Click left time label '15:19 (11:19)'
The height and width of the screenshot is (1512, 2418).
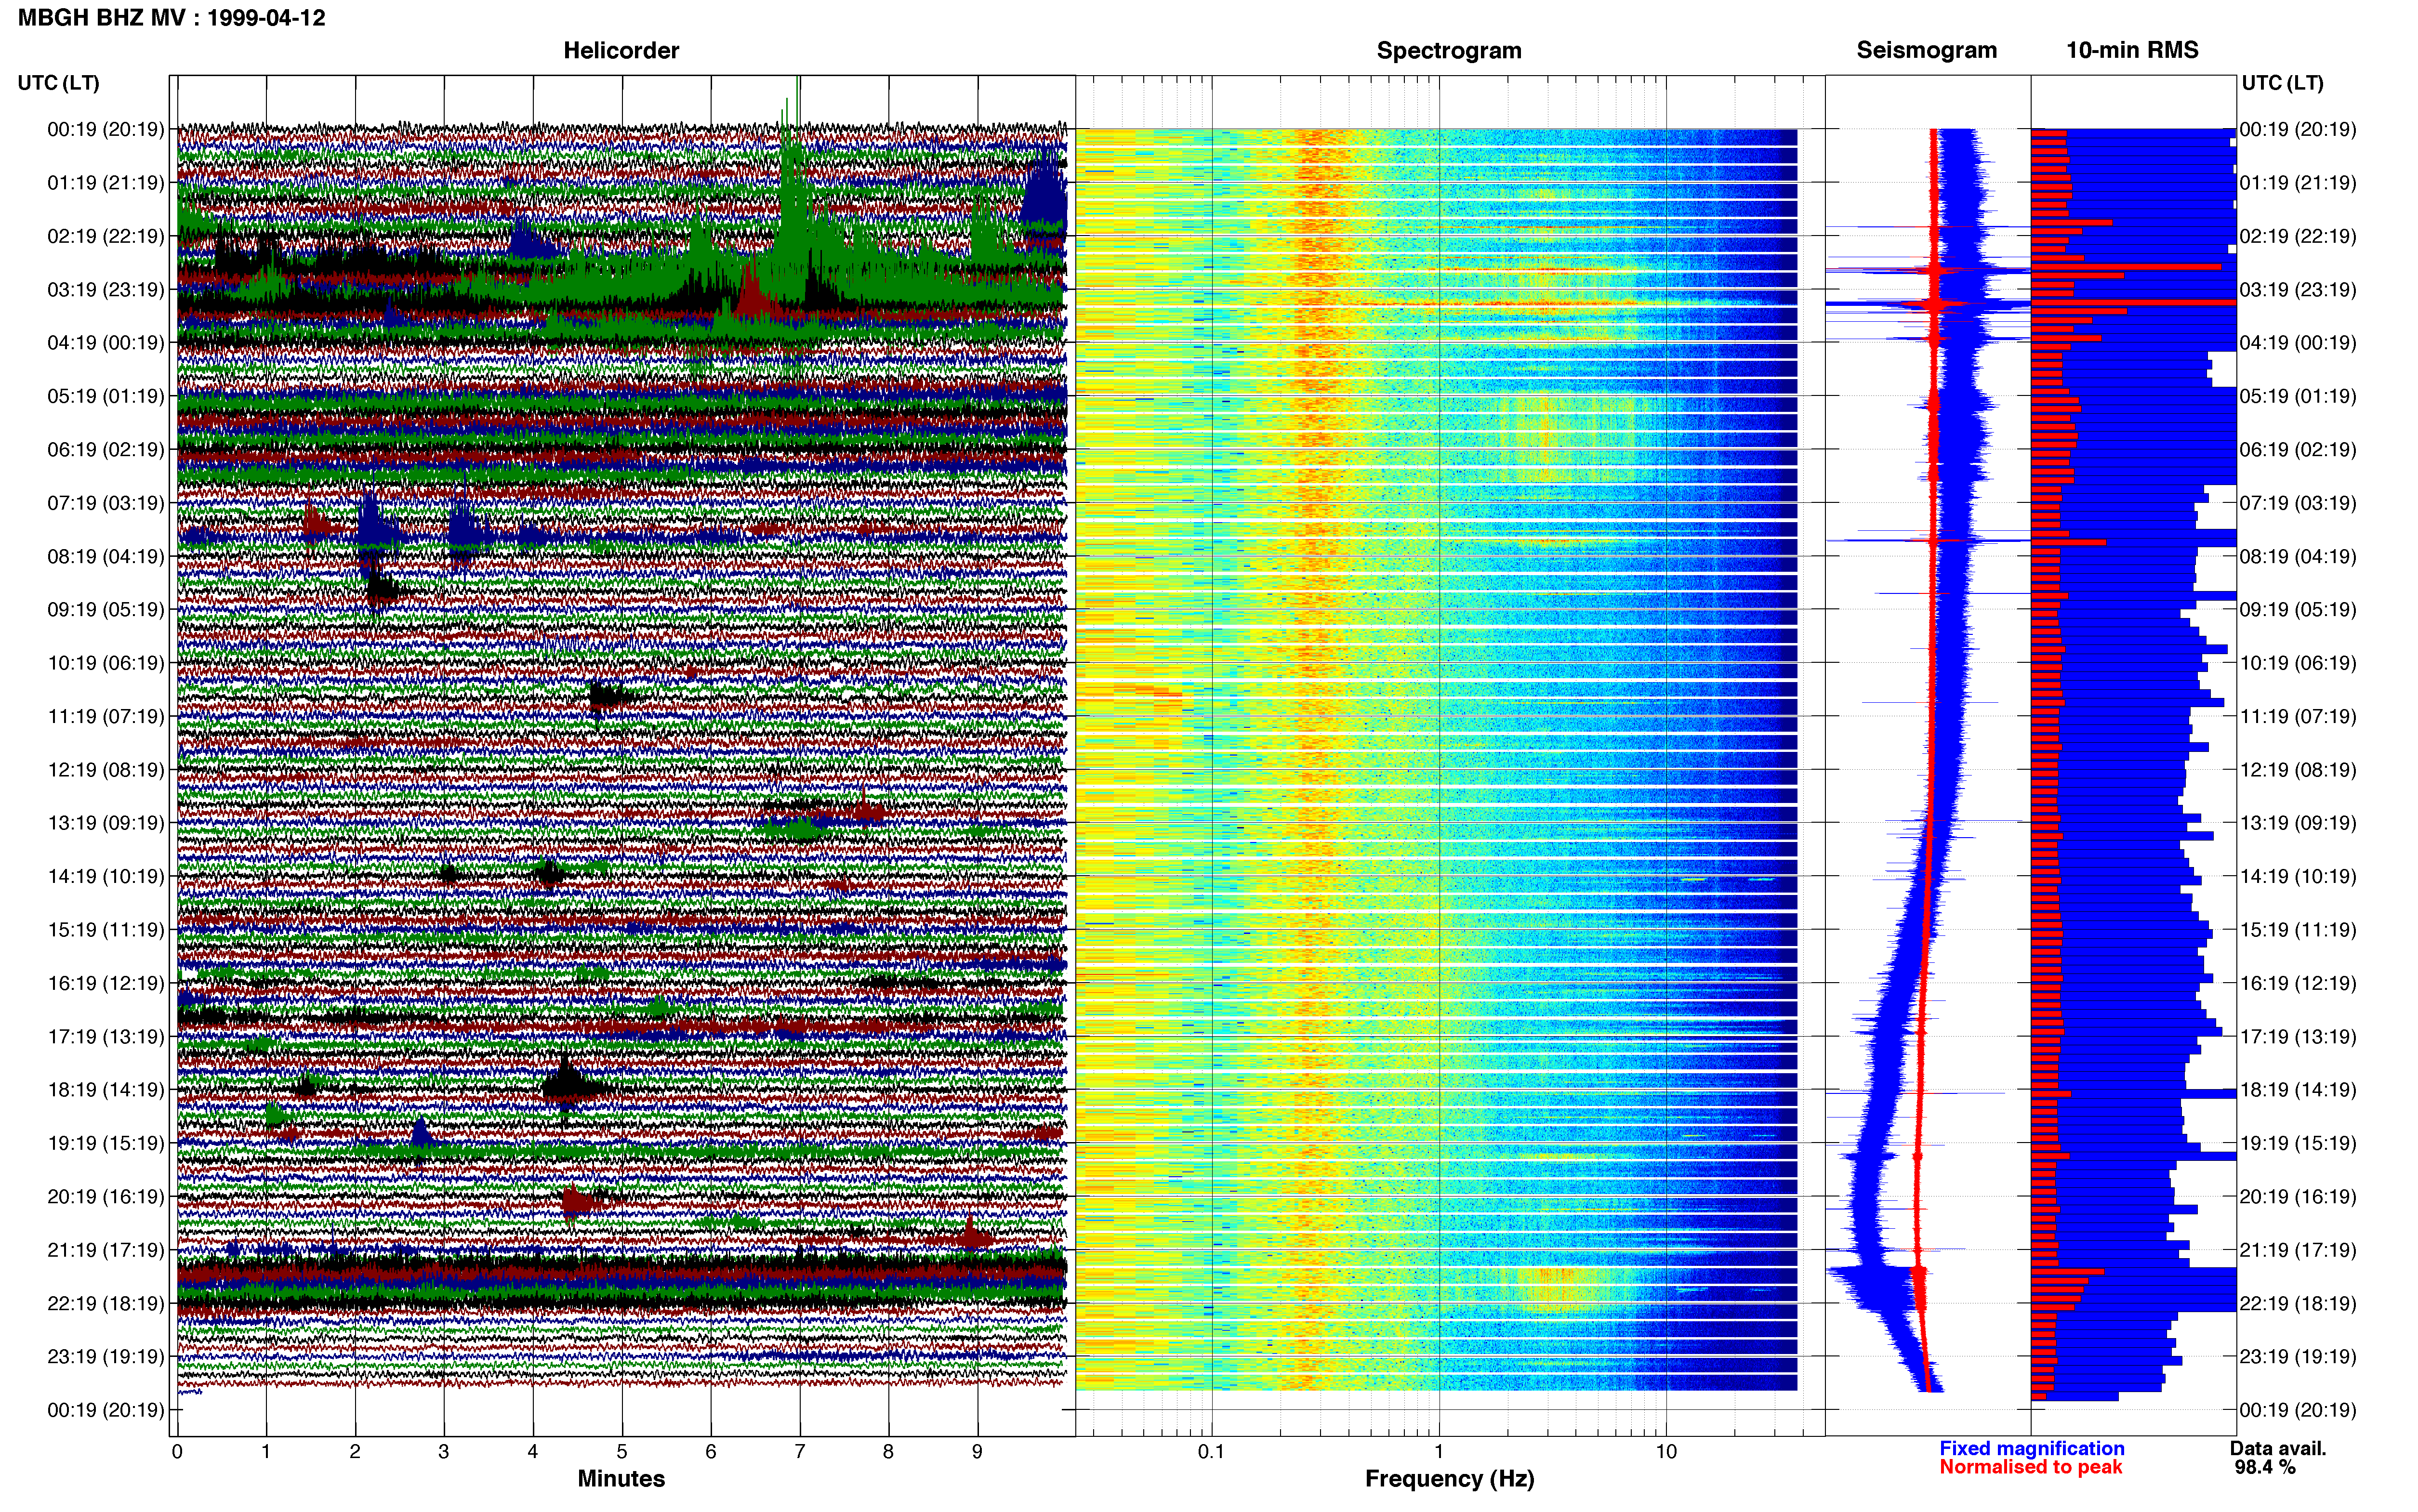click(x=106, y=930)
